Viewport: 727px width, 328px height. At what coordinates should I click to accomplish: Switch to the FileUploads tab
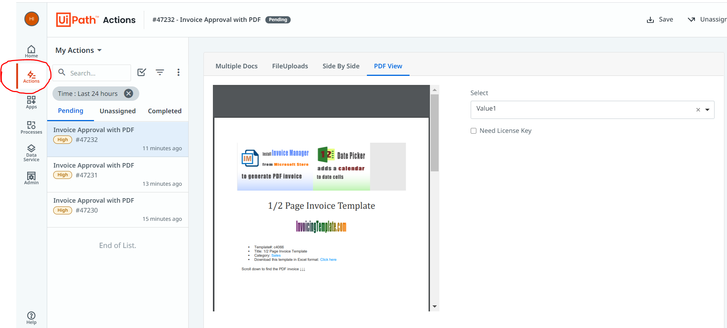coord(290,66)
